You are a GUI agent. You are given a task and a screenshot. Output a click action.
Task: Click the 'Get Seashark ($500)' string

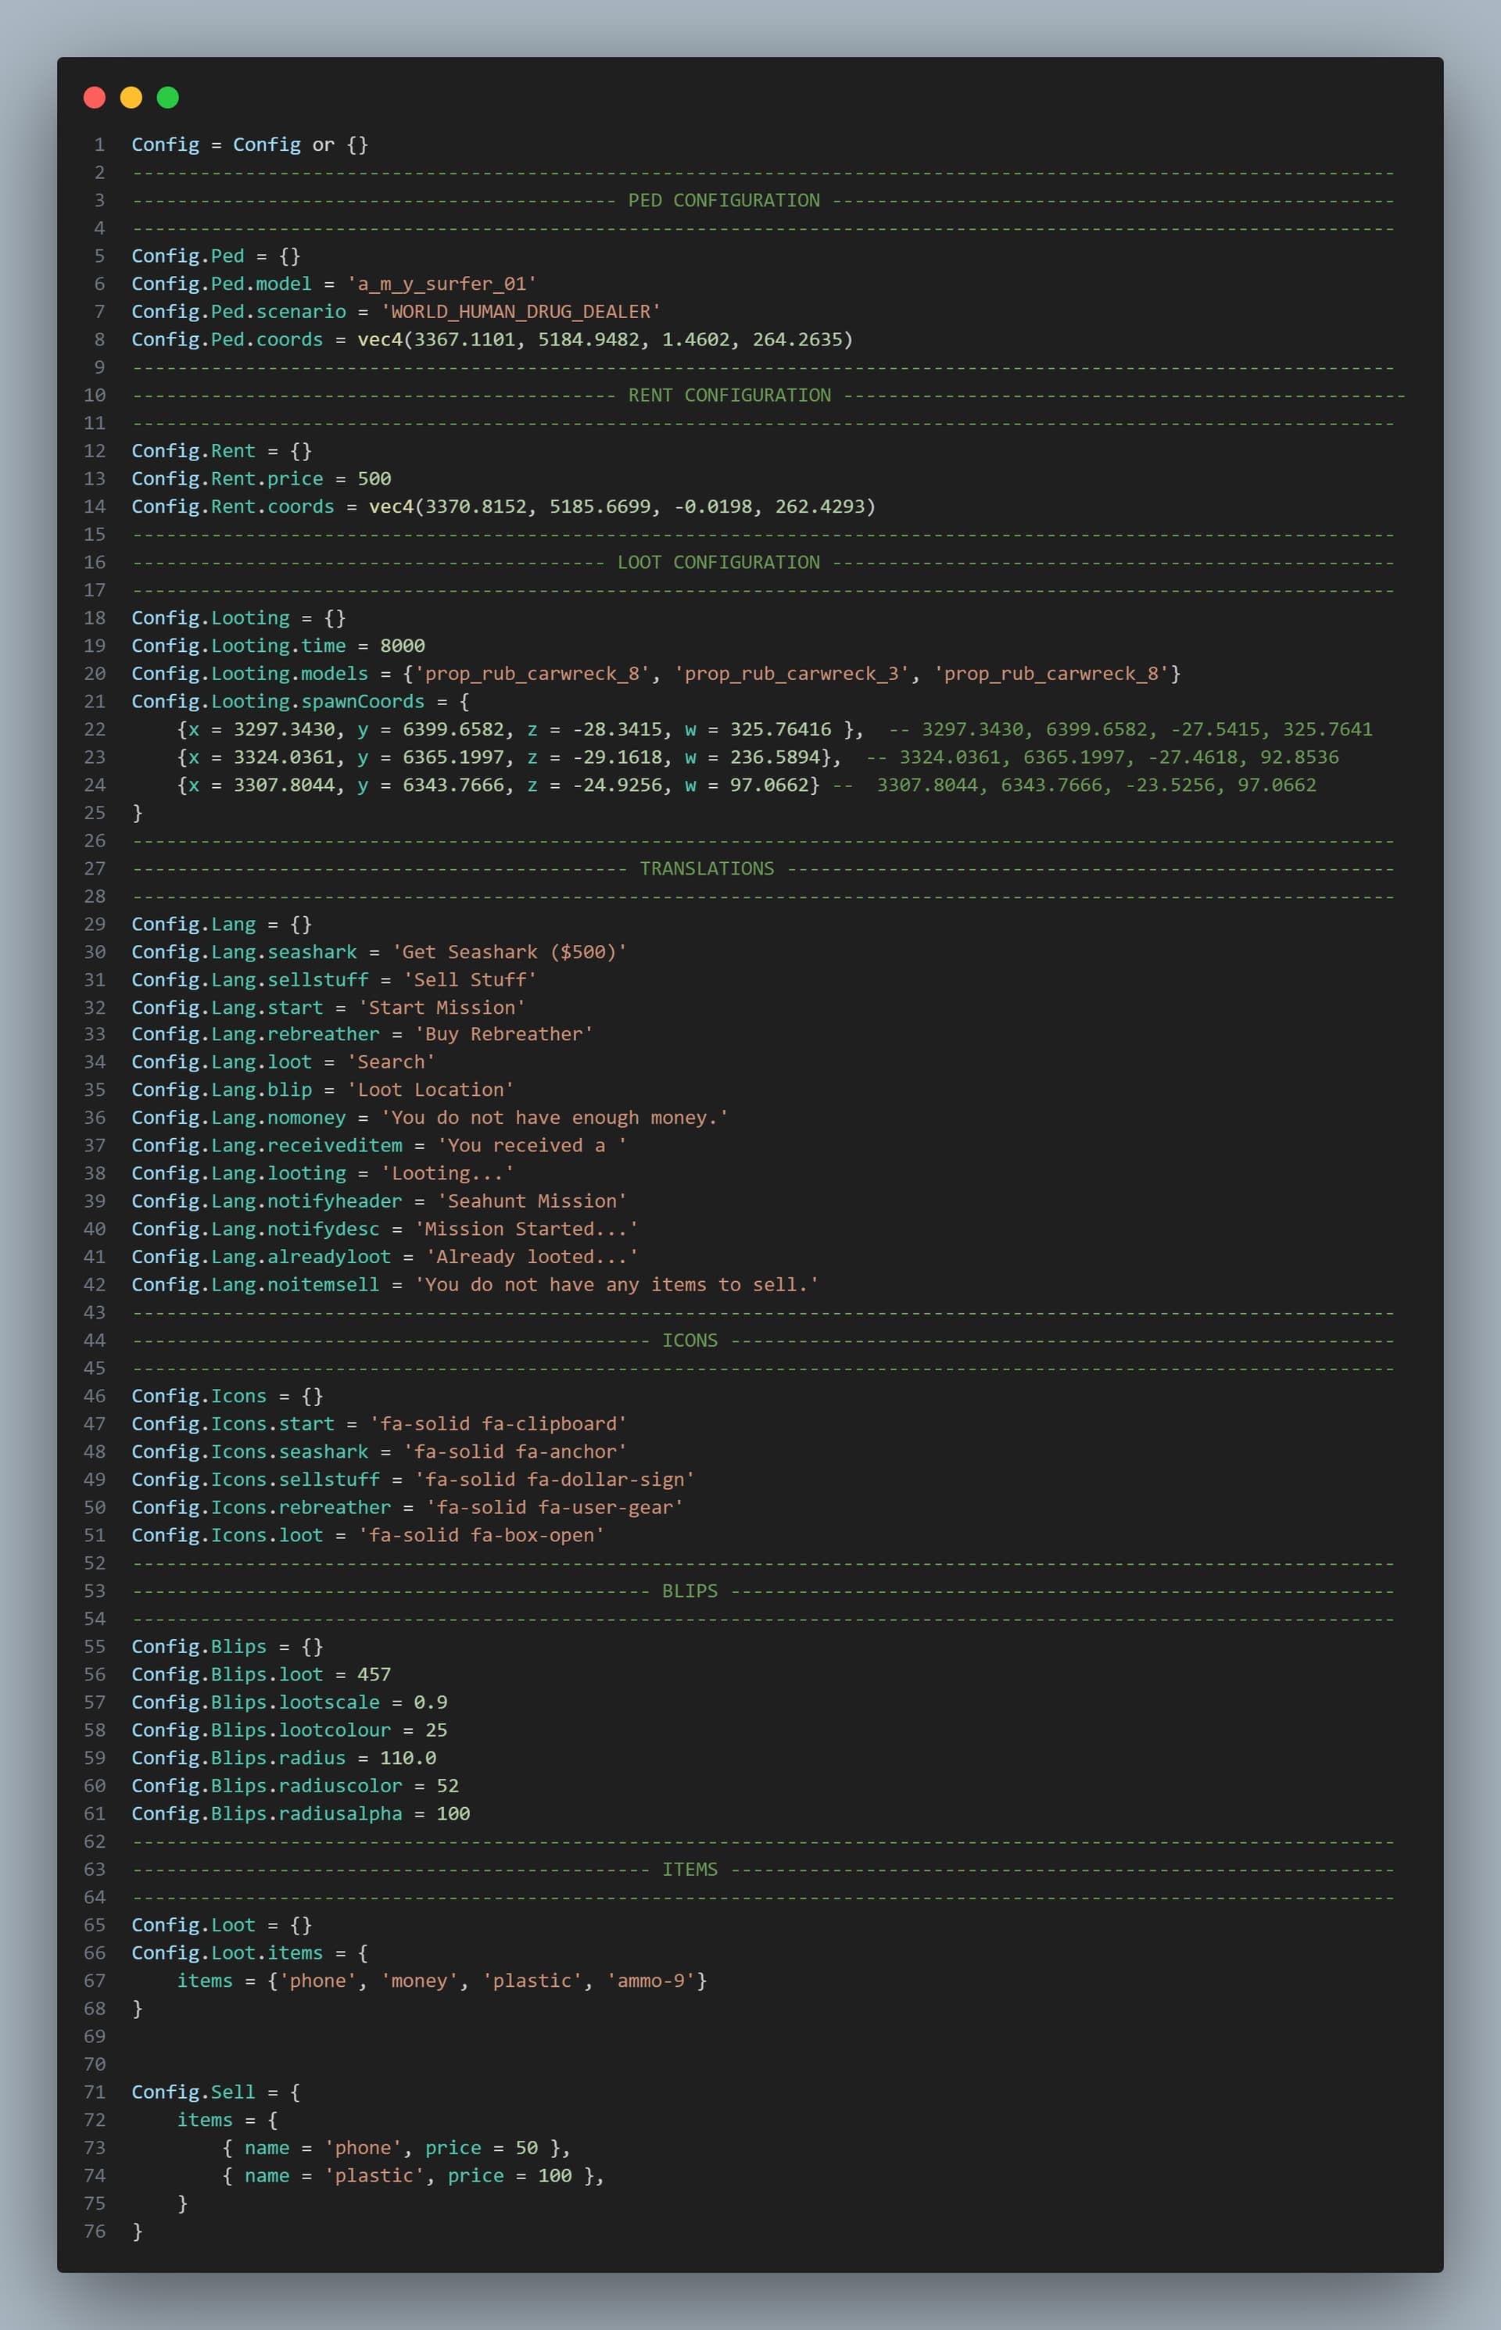[x=509, y=952]
